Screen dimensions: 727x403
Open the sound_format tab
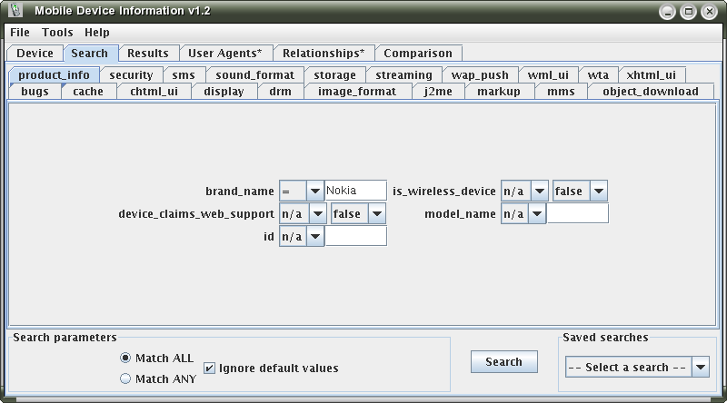254,75
